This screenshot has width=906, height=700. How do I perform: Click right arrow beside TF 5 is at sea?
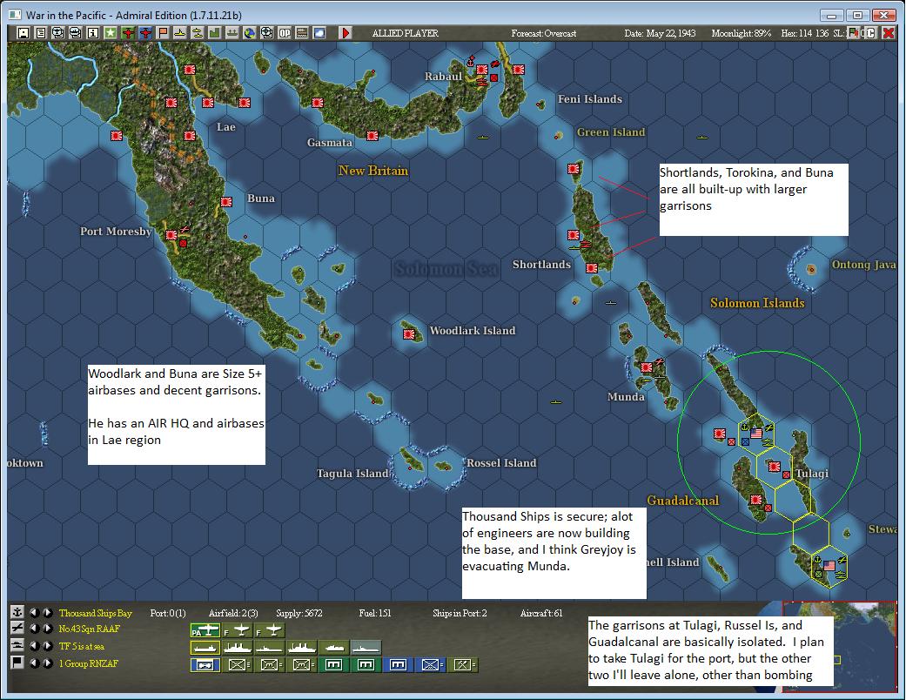coord(47,646)
